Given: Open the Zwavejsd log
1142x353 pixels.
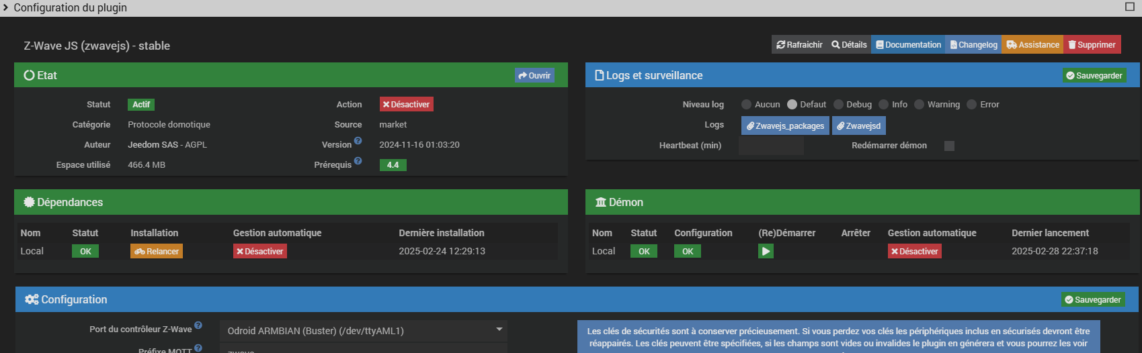Looking at the screenshot, I should click(x=858, y=125).
